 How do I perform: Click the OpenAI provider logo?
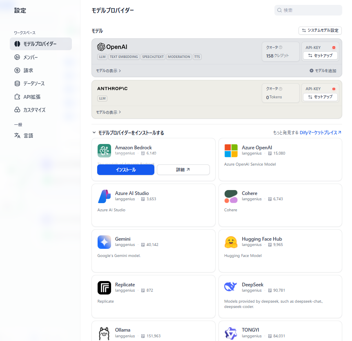pos(112,47)
